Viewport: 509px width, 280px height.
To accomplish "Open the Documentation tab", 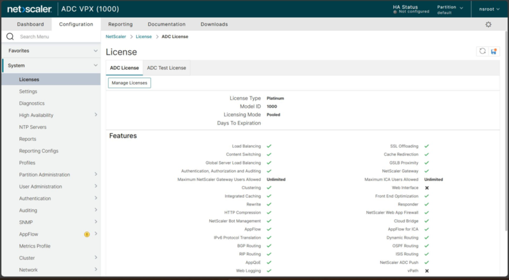I will point(167,24).
